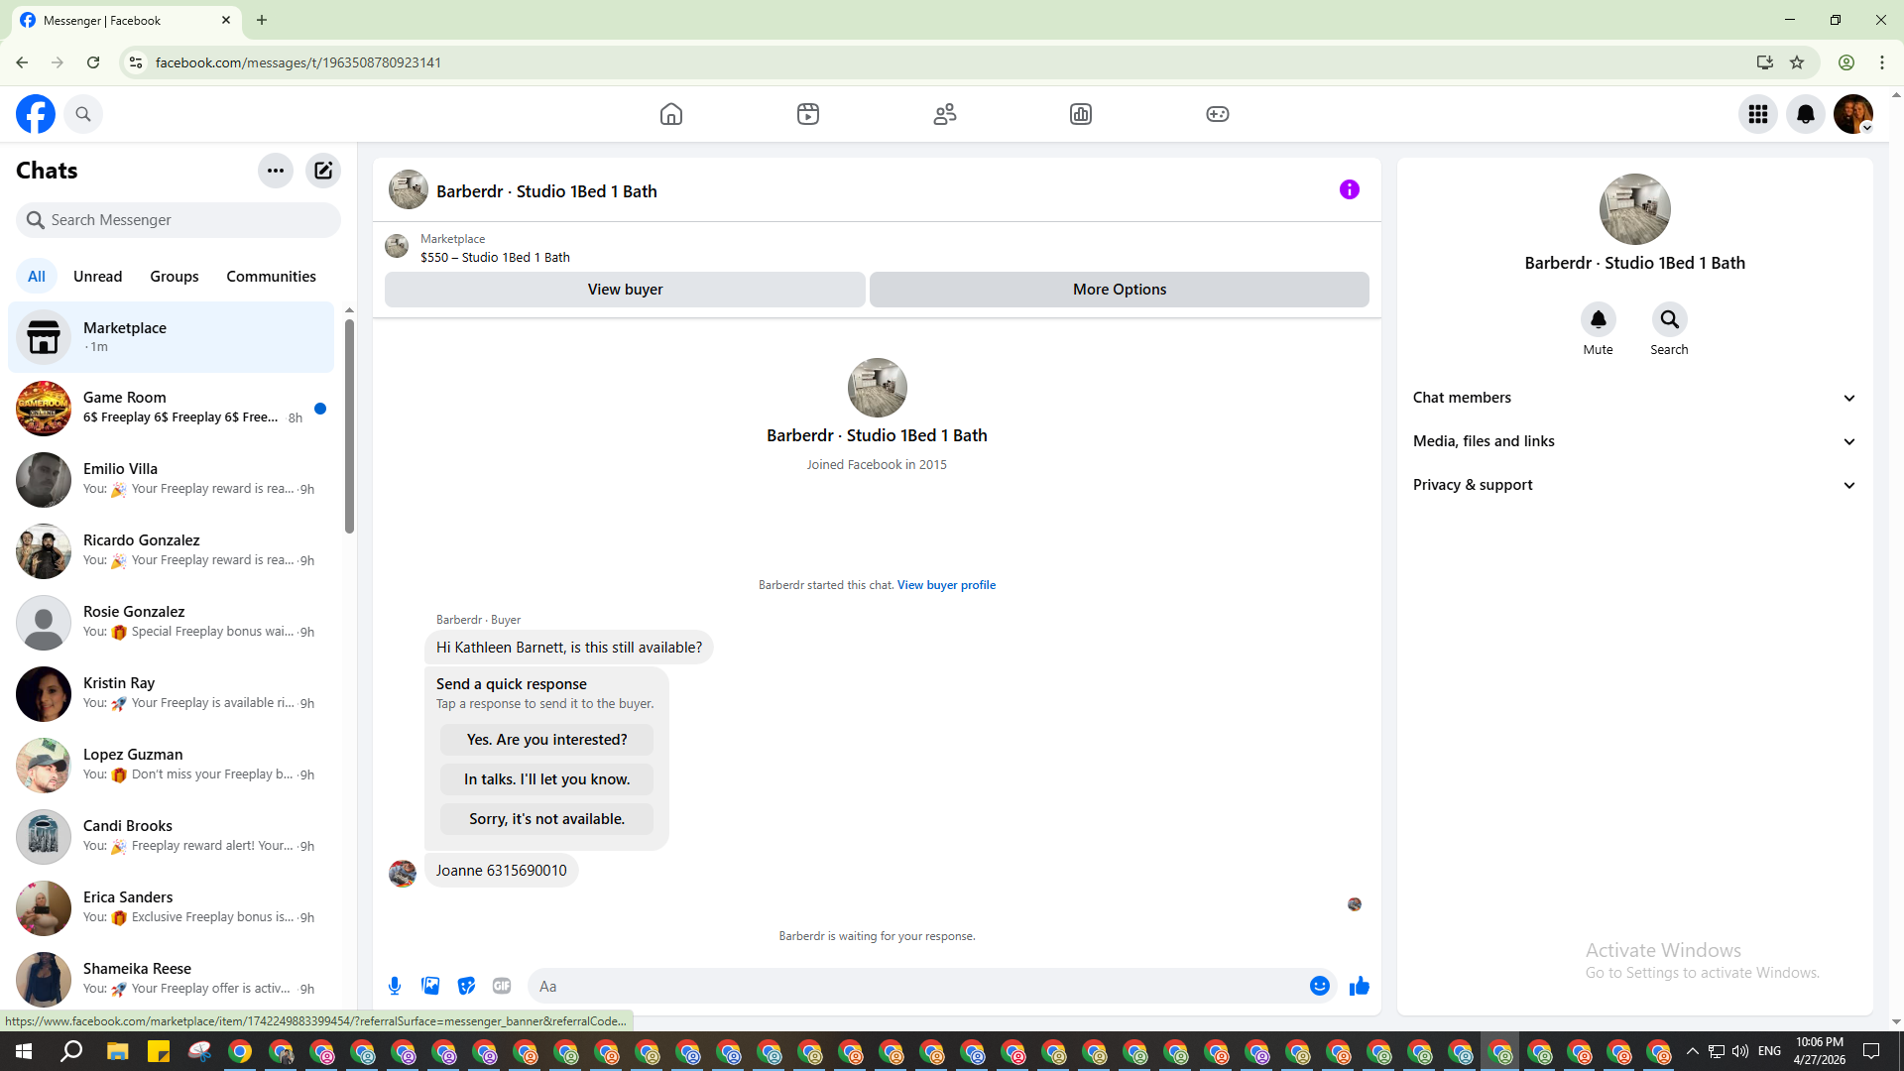Choose a sticker icon in composer
Viewport: 1904px width, 1071px height.
[466, 986]
